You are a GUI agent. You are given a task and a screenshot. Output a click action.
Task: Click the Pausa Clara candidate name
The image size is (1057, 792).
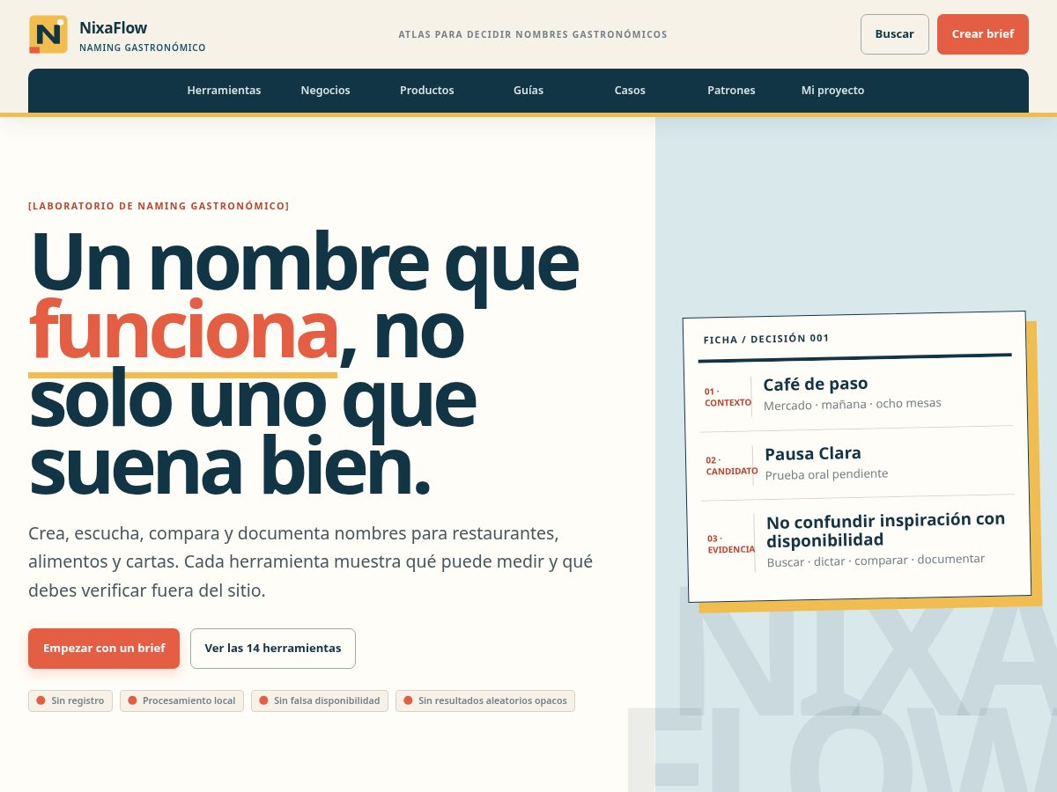click(x=813, y=454)
